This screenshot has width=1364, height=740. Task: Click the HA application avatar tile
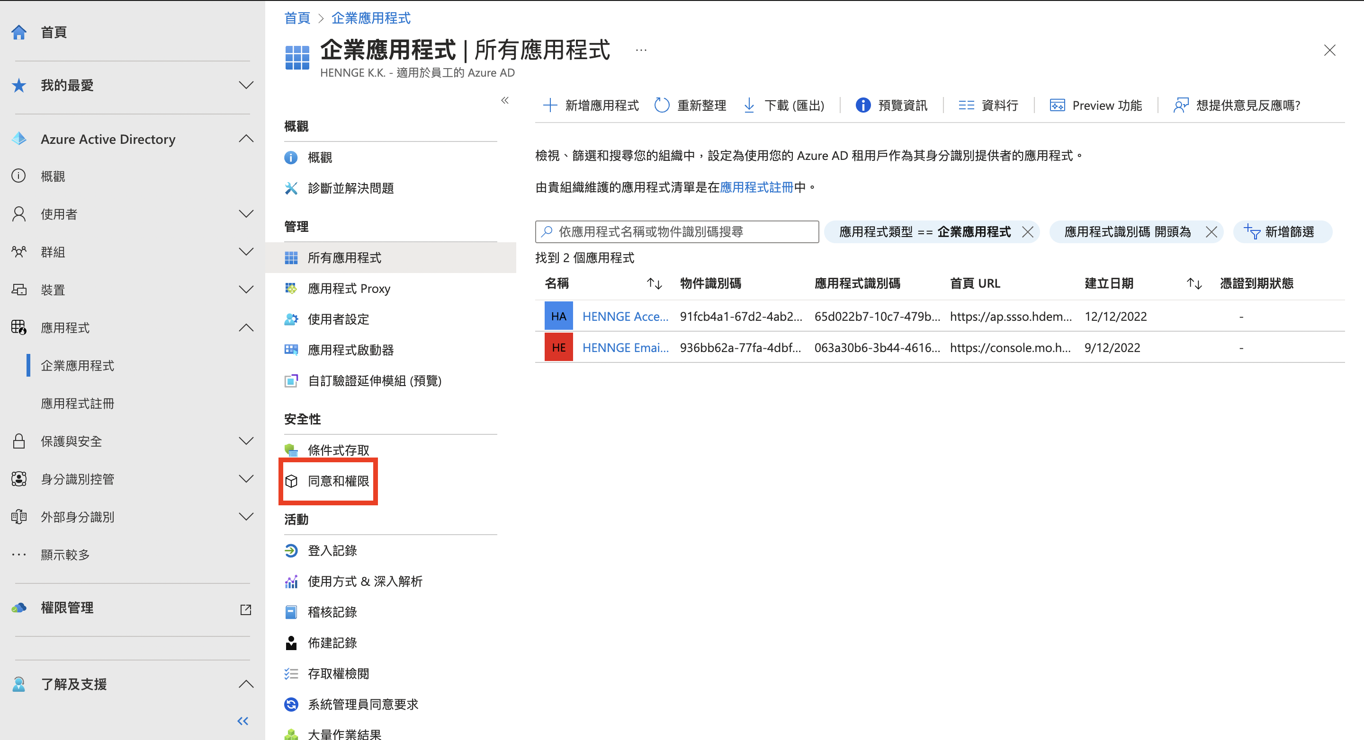click(559, 317)
